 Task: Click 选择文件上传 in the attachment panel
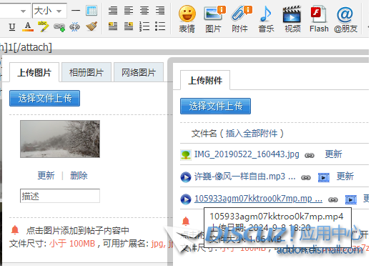[216, 106]
